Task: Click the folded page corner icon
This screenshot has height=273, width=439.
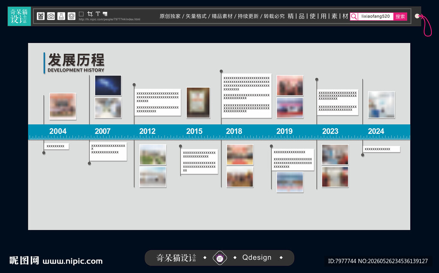Action: 105,14
